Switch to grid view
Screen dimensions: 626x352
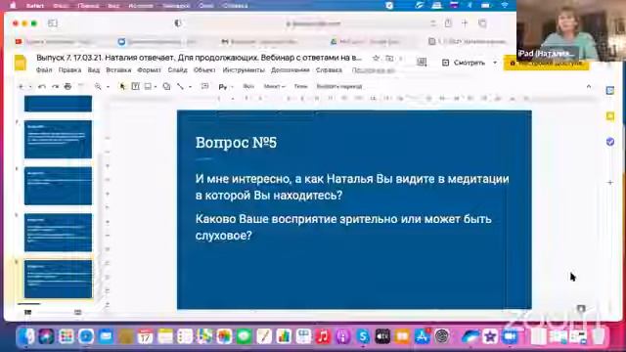(77, 312)
